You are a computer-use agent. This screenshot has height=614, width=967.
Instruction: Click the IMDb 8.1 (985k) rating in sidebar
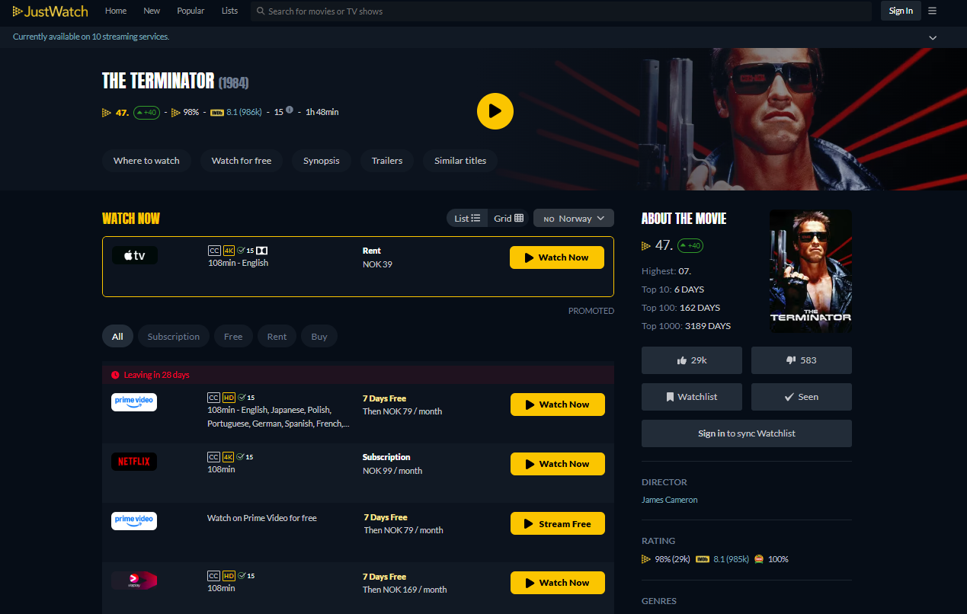pos(722,559)
